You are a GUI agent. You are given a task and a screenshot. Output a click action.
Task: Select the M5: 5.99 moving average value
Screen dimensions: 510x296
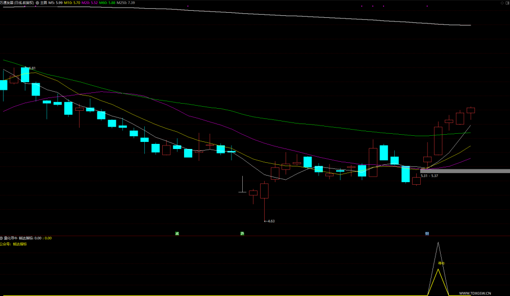56,3
